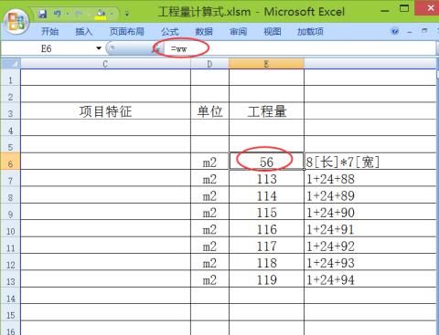This screenshot has height=335, width=439.
Task: Select cell showing 114
Action: pyautogui.click(x=266, y=195)
